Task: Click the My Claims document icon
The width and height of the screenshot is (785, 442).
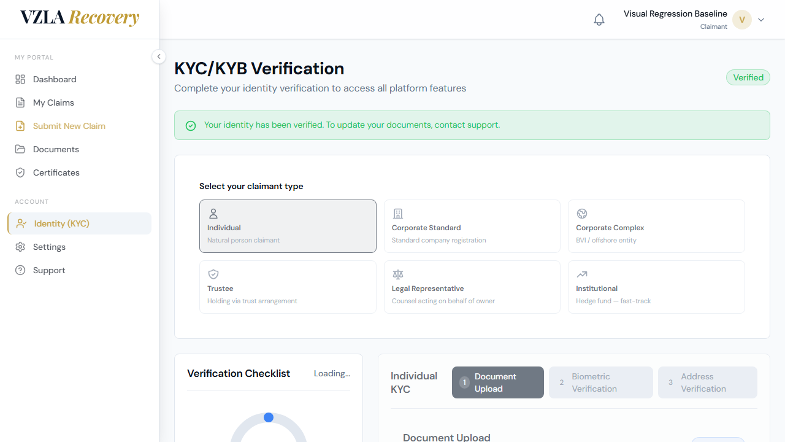Action: [x=20, y=103]
